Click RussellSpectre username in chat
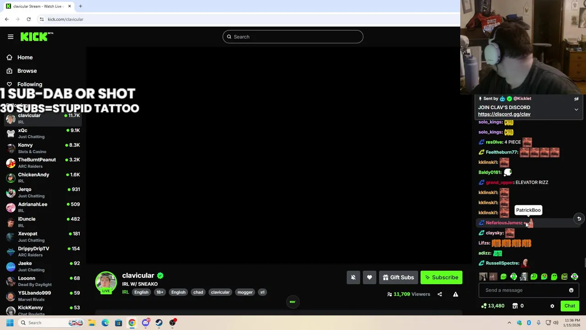586x330 pixels. (x=502, y=263)
